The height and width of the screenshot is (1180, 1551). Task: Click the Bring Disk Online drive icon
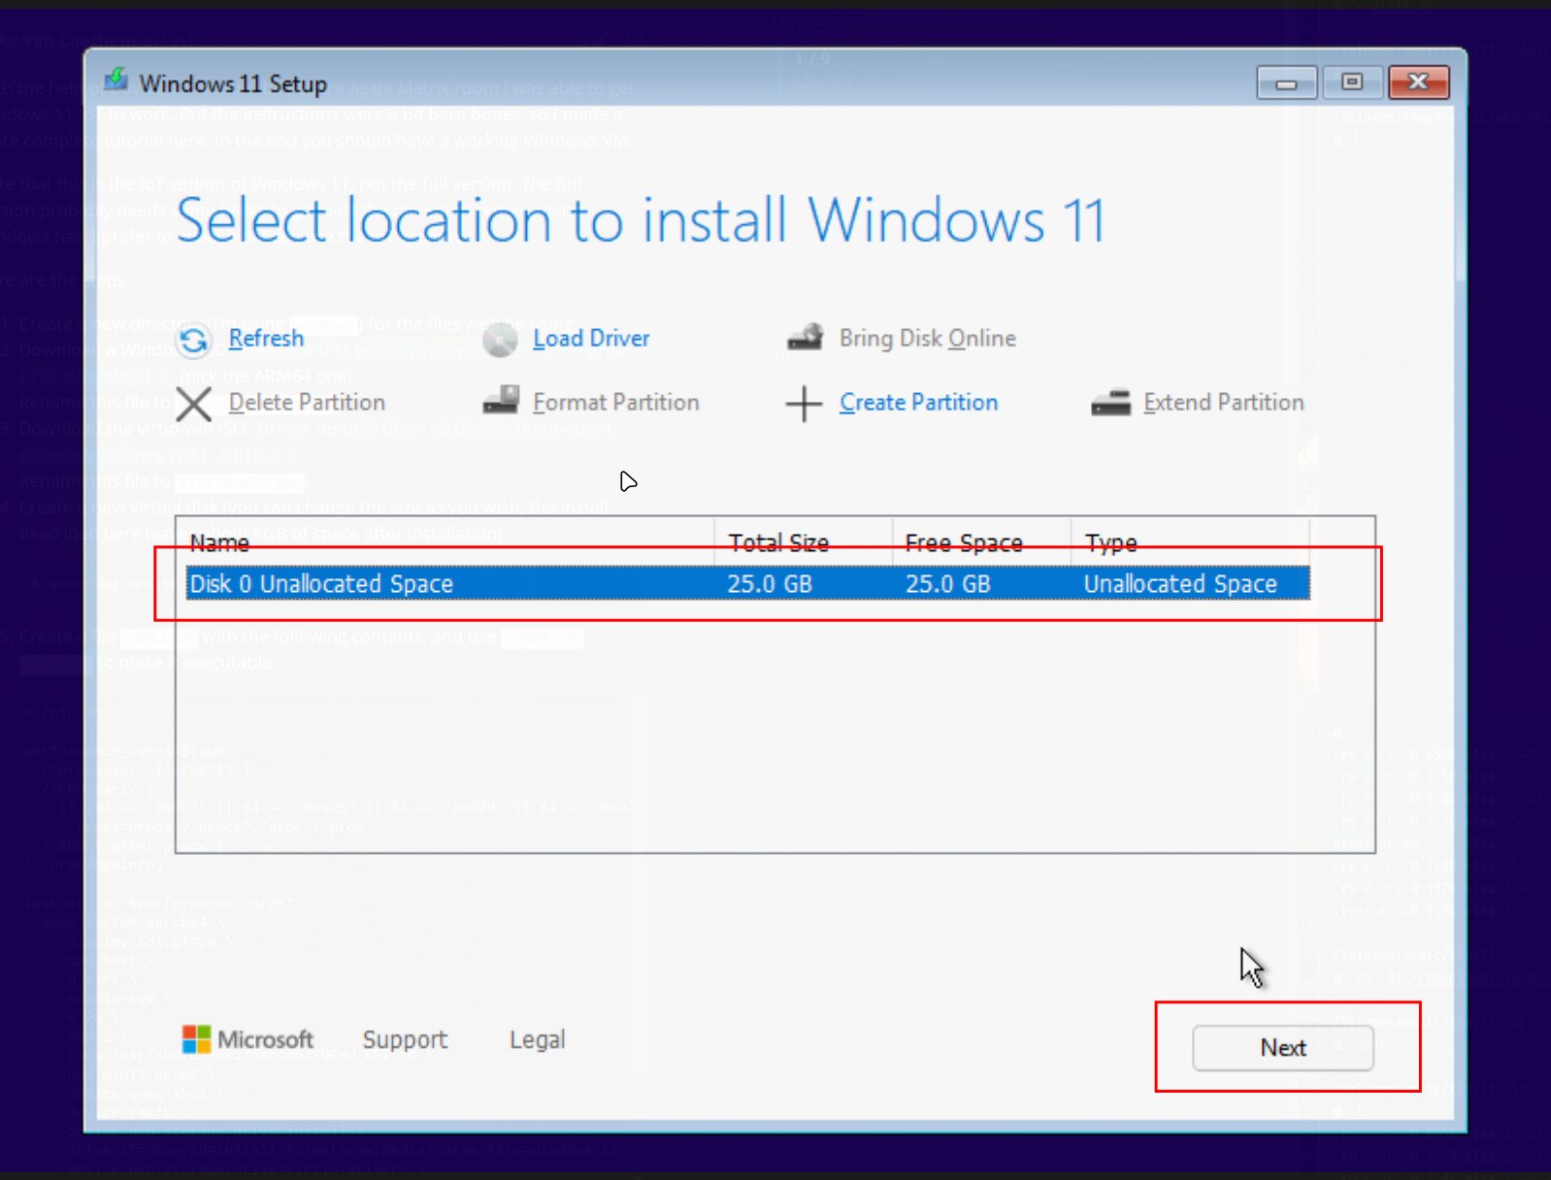click(806, 338)
